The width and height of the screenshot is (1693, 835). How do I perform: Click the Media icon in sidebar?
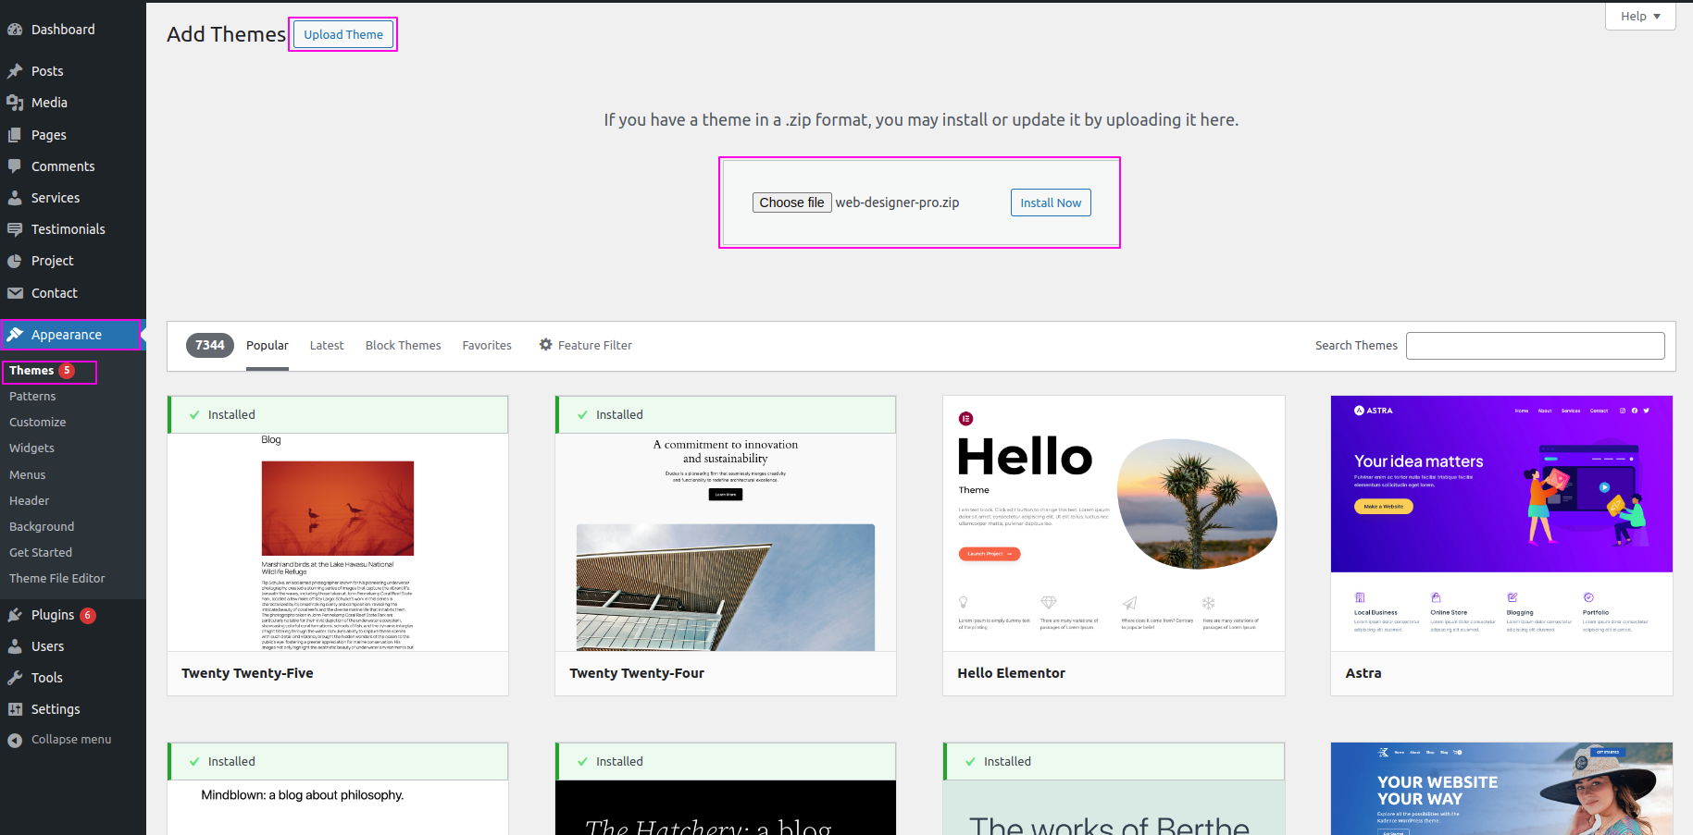[x=15, y=103]
